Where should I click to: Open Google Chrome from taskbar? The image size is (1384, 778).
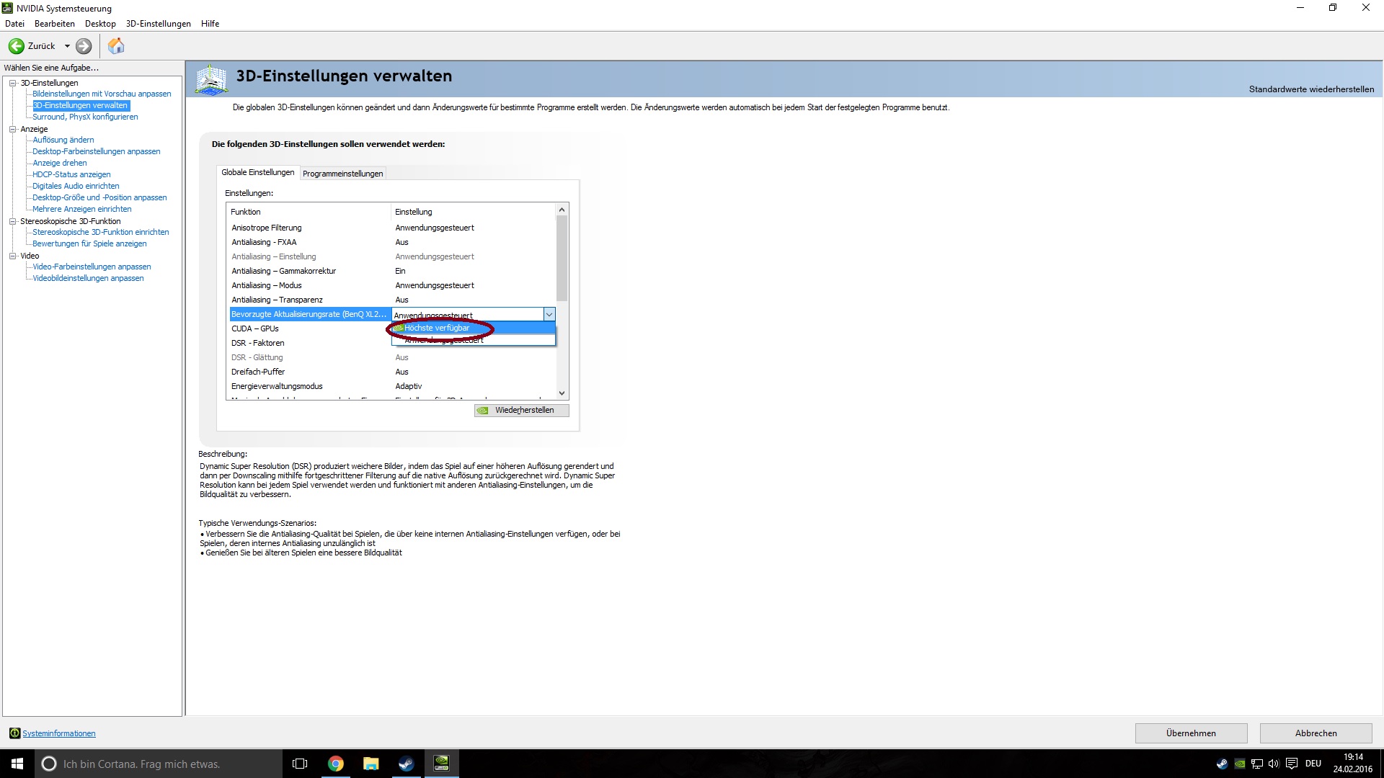pos(336,764)
